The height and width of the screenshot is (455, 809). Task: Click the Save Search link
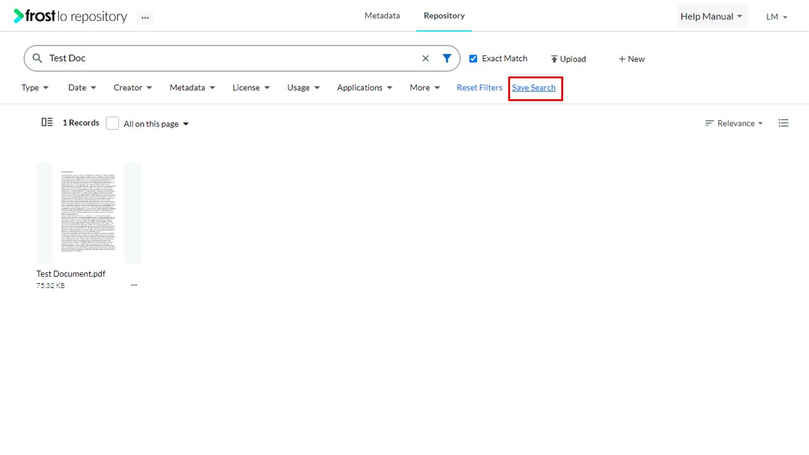(x=534, y=88)
